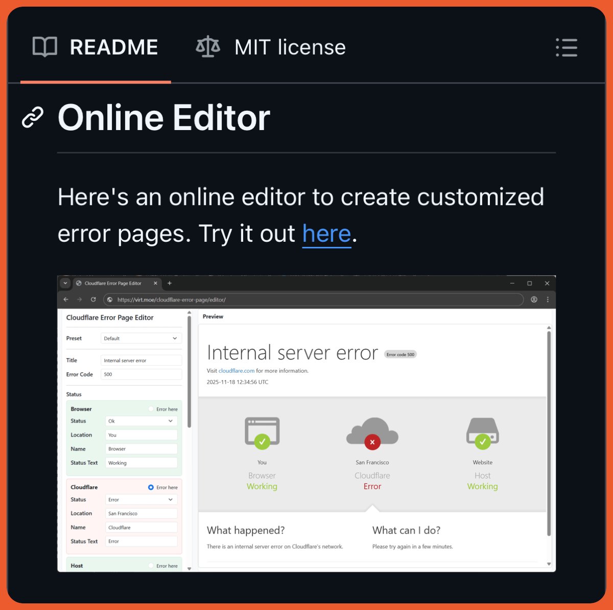Image resolution: width=613 pixels, height=610 pixels.
Task: Click the Online Editor heading
Action: pyautogui.click(x=164, y=118)
